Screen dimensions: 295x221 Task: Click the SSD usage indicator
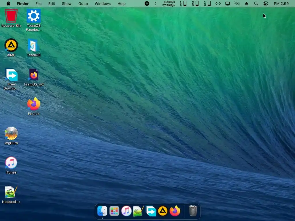(183, 3)
